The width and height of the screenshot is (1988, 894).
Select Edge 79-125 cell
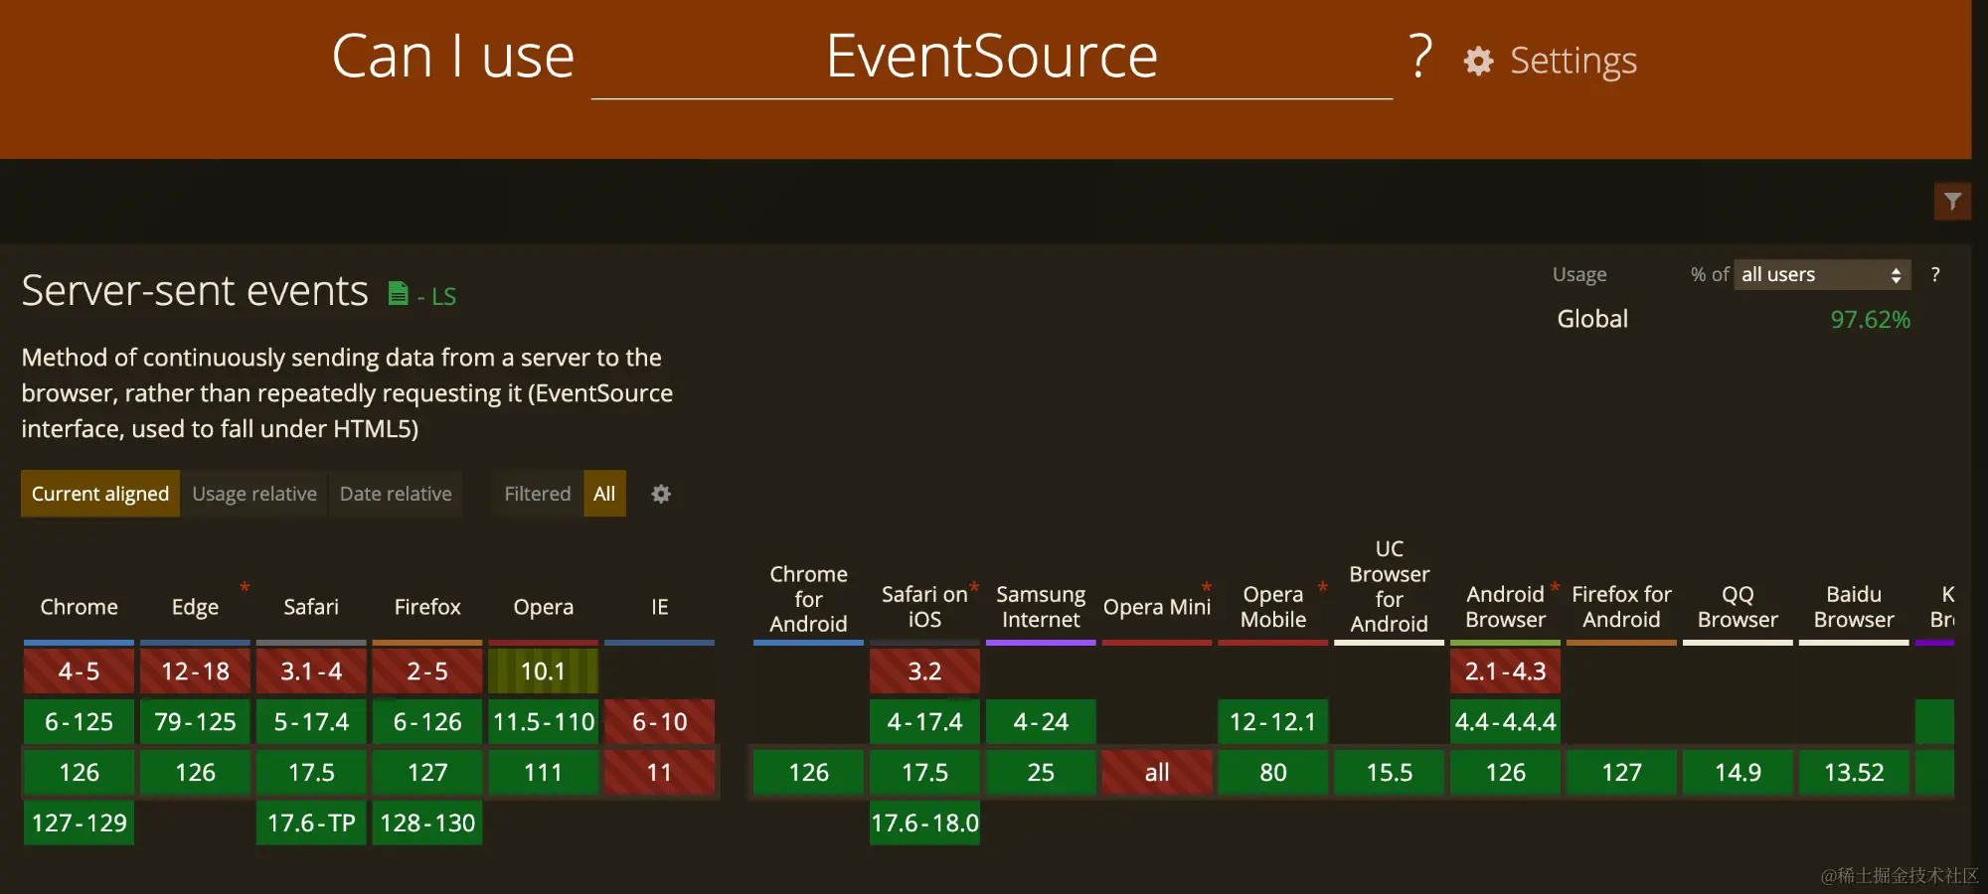pyautogui.click(x=195, y=722)
